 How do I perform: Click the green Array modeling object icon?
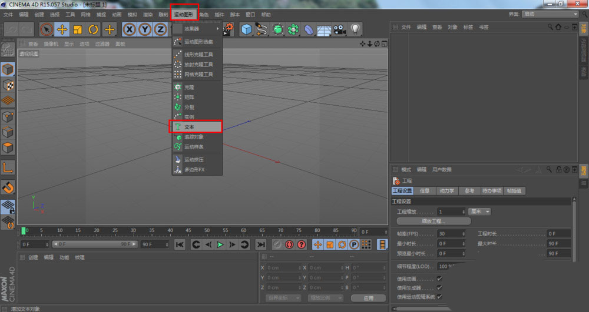pos(293,29)
